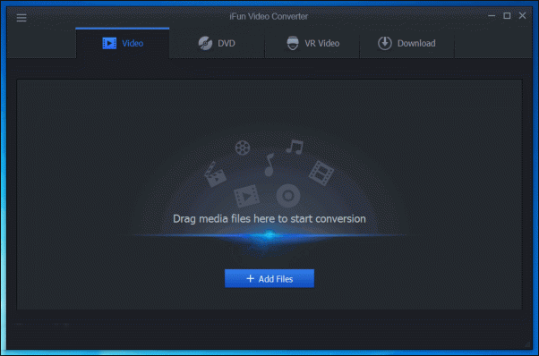Minimize the iFun Video Converter window
539x356 pixels.
(492, 16)
